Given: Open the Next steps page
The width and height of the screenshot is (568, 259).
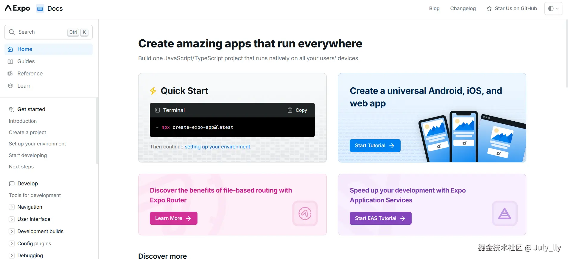Looking at the screenshot, I should [x=21, y=167].
